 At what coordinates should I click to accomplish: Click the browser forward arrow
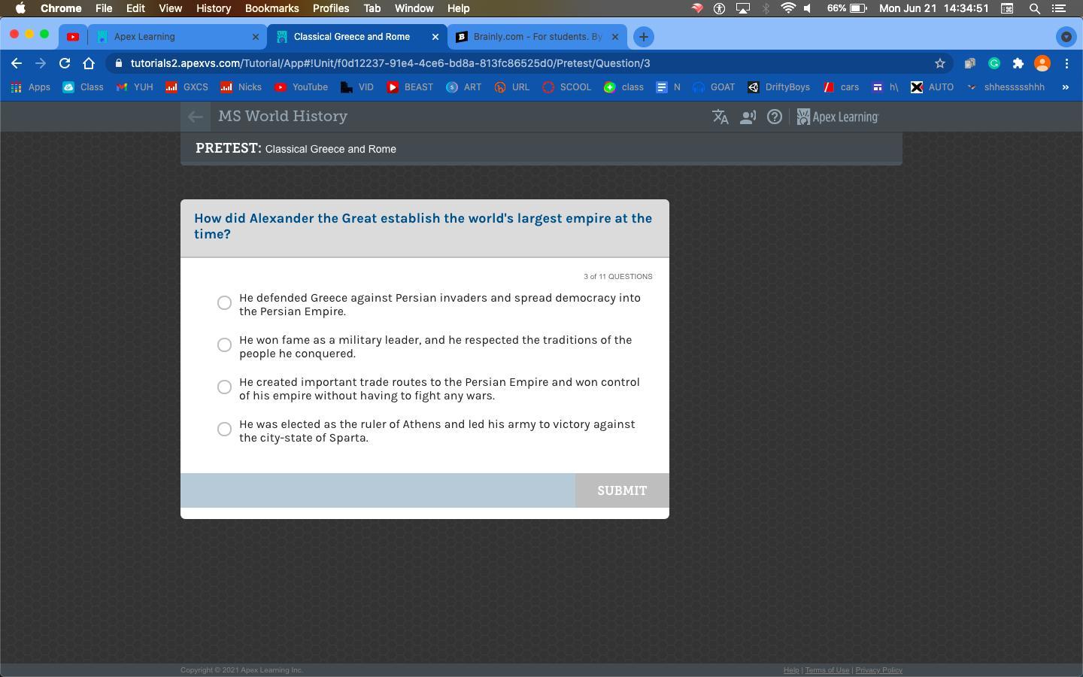[x=41, y=63]
